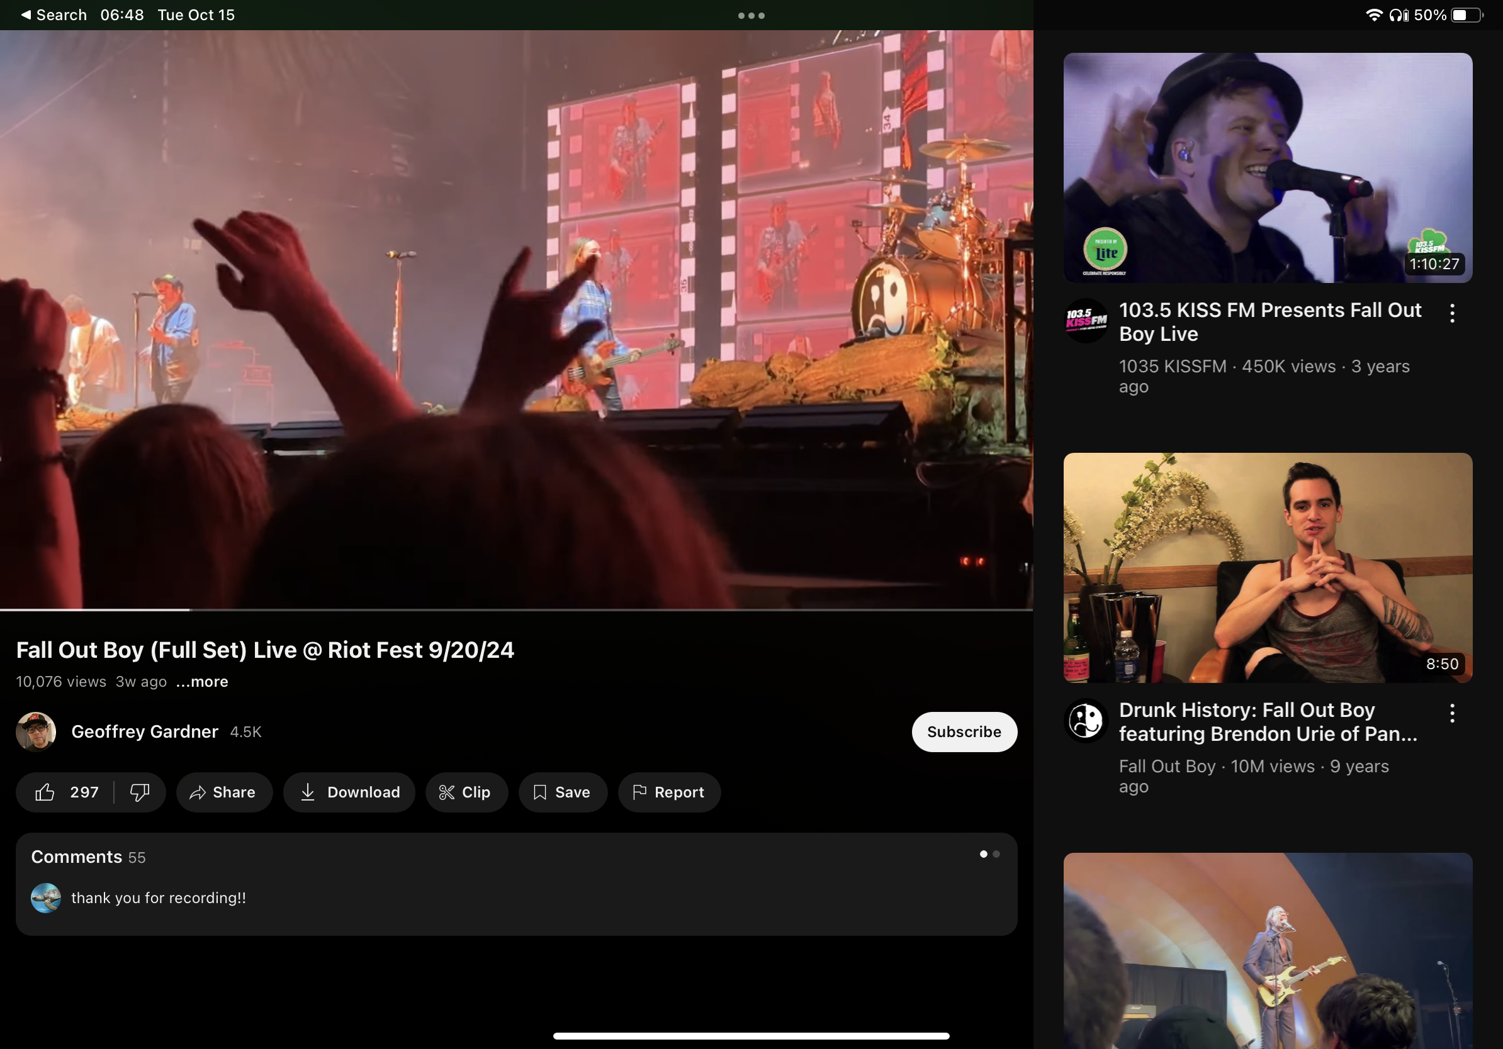Play 103.5 KISS FM Presents Fall Out Boy thumbnail
The image size is (1503, 1049).
1268,168
